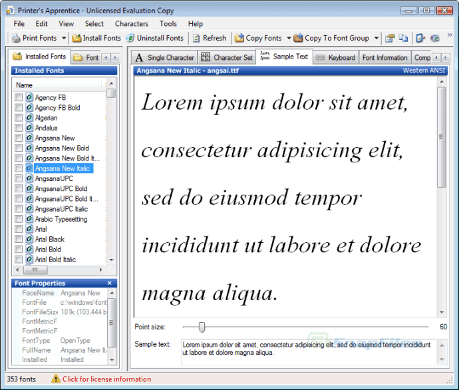Click the Install Fonts button label

pos(102,38)
